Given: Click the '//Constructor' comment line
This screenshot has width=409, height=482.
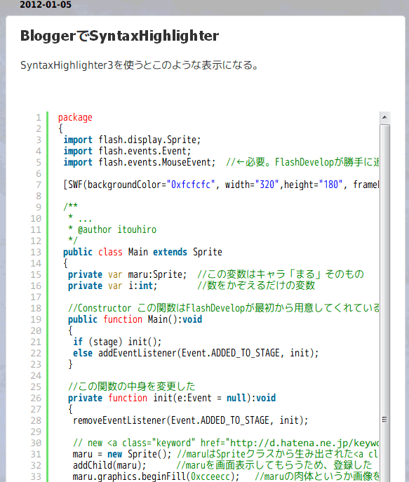Looking at the screenshot, I should pyautogui.click(x=223, y=308).
